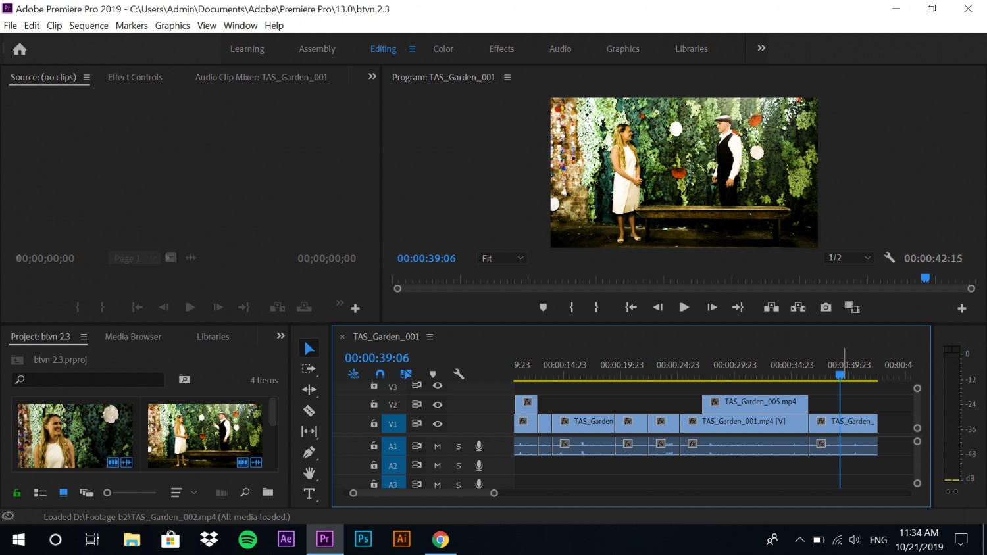Select the Ripple Edit tool

[x=309, y=390]
